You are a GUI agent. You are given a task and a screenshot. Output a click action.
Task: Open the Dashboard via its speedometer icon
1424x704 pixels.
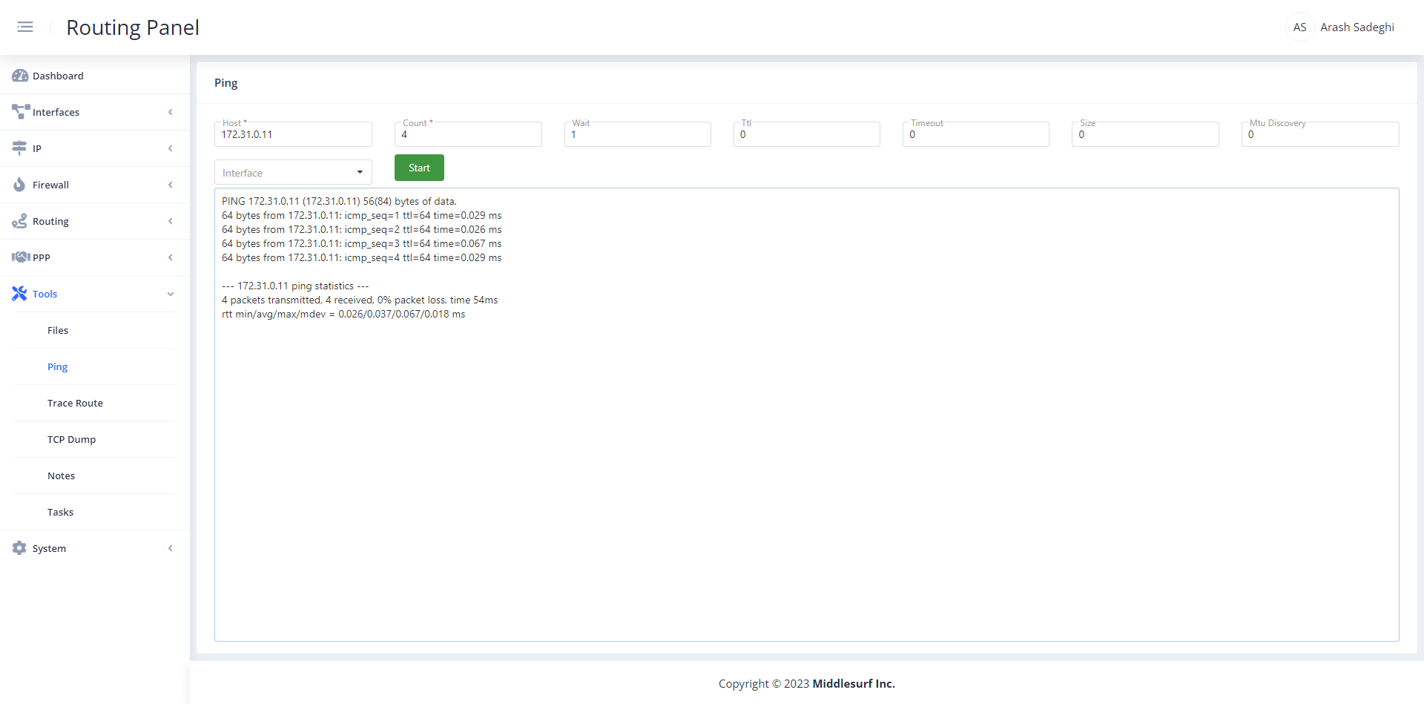tap(19, 76)
